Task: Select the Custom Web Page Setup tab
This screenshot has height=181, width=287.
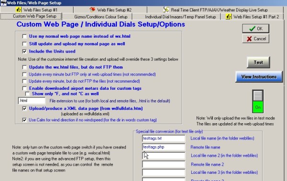Action: (31, 16)
